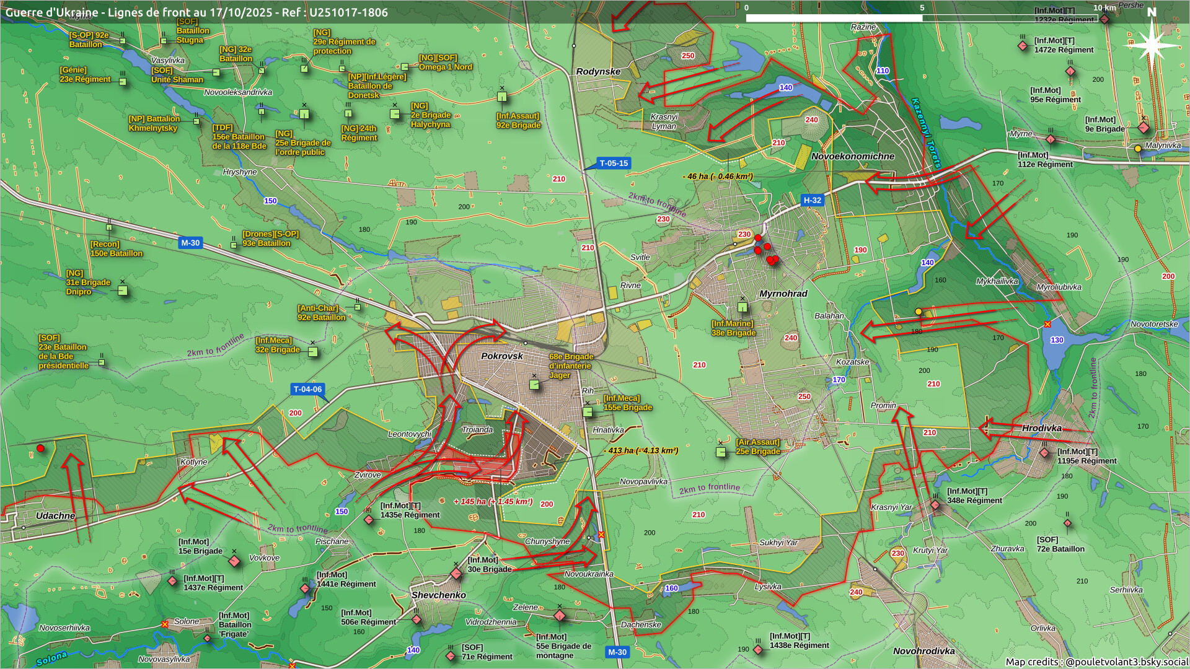
Task: Select the 9e Brigade red diamond icon
Action: (x=1144, y=128)
